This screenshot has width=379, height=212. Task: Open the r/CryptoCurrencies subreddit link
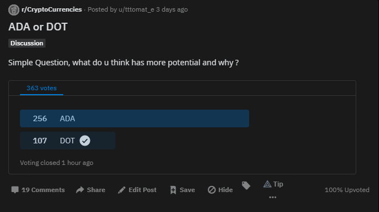click(52, 9)
